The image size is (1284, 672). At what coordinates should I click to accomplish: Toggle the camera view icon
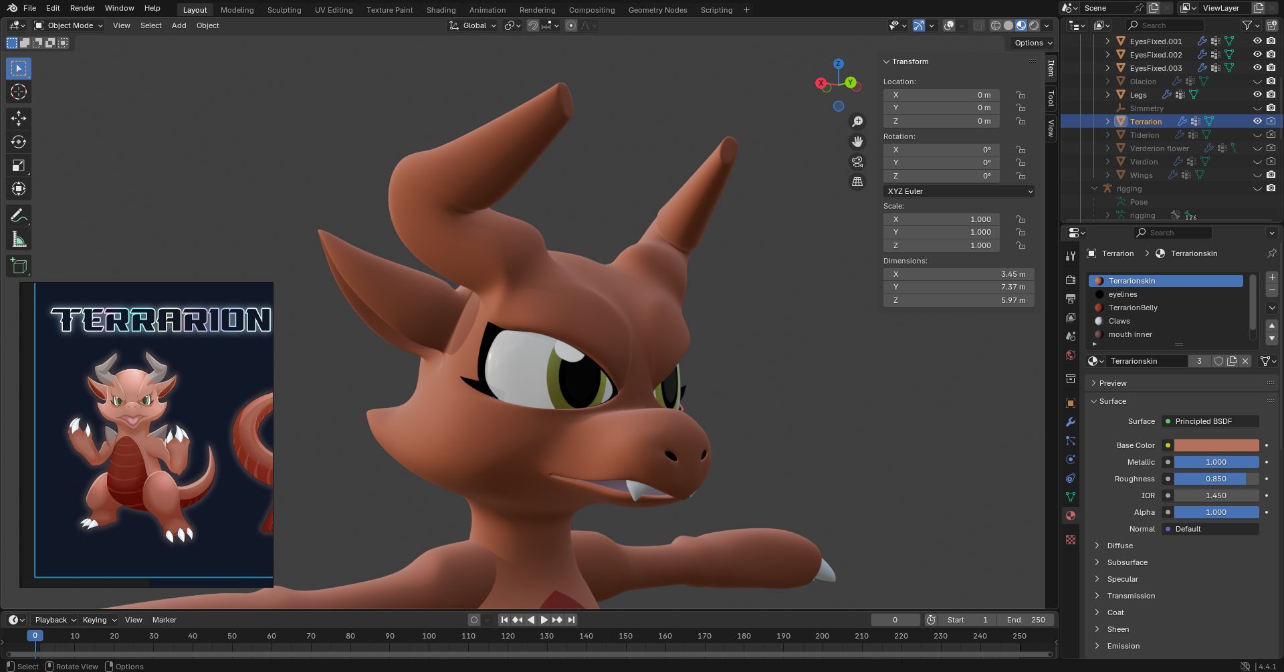pos(857,162)
